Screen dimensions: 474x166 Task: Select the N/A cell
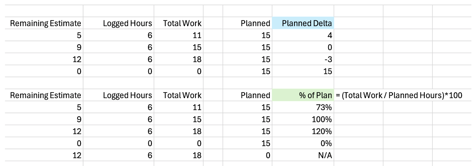(303, 155)
